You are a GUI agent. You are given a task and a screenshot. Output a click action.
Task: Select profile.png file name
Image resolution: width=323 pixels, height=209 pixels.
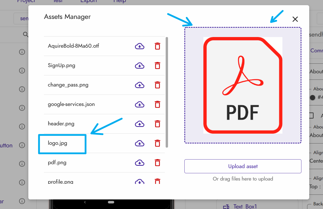61,182
